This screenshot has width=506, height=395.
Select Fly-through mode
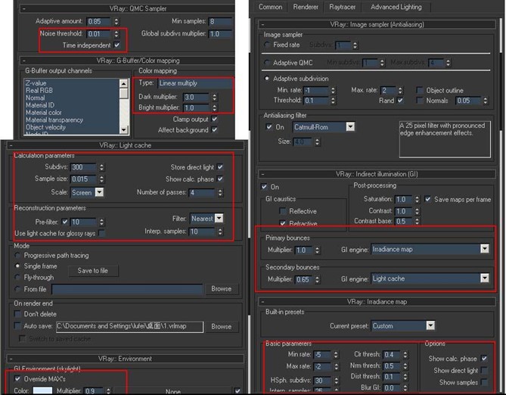(x=17, y=278)
